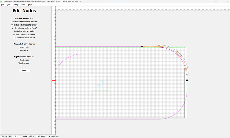
Task: Click the Carbide Create app icon in title bar
Action: point(1,1)
